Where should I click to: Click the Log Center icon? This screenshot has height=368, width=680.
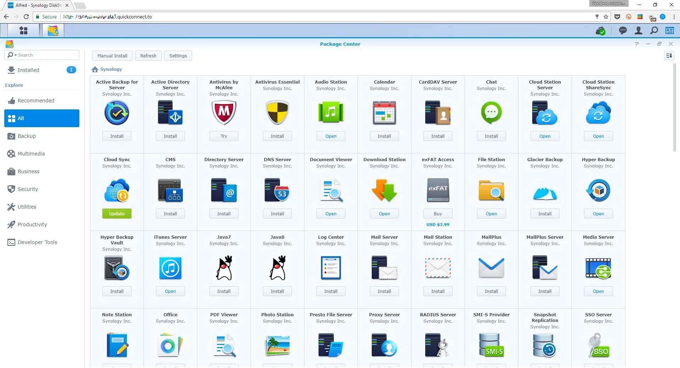pyautogui.click(x=331, y=268)
